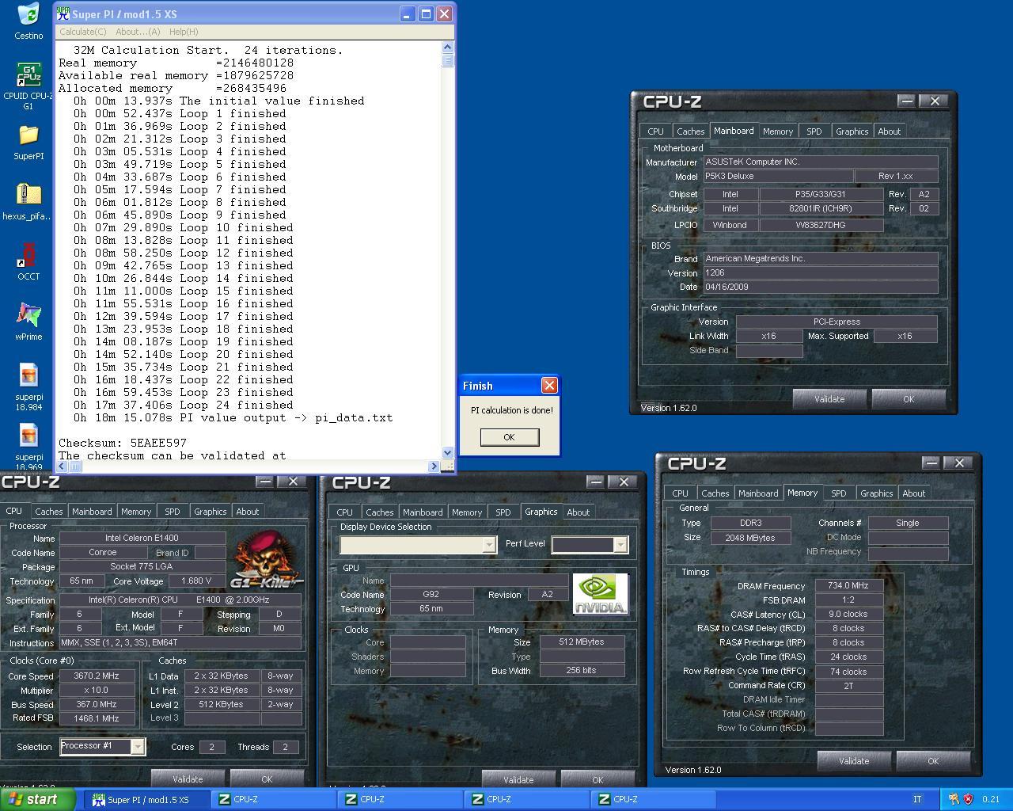Click the P5K3 Deluxe model field
This screenshot has width=1013, height=811.
[x=778, y=177]
